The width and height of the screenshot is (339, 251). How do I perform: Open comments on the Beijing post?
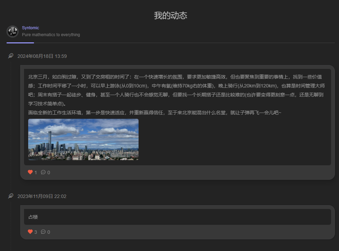pos(43,172)
